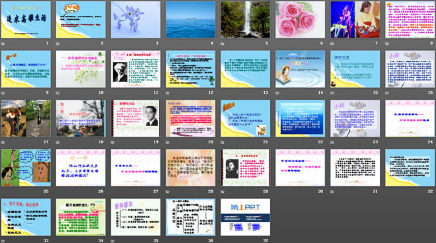
Task: Select slide 15 探究交流 thumbnail
Action: tap(355, 69)
